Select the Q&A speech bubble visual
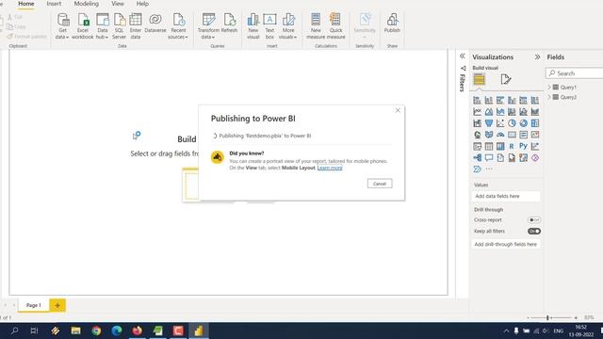Viewport: 603px width, 339px height. click(x=489, y=158)
